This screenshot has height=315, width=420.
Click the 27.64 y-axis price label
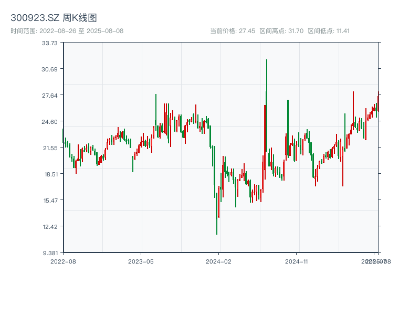click(x=50, y=96)
